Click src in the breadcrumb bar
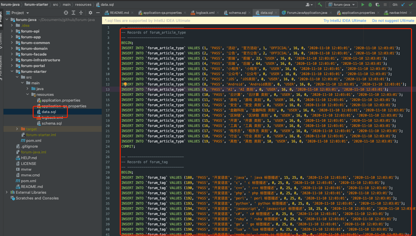 [x=55, y=5]
